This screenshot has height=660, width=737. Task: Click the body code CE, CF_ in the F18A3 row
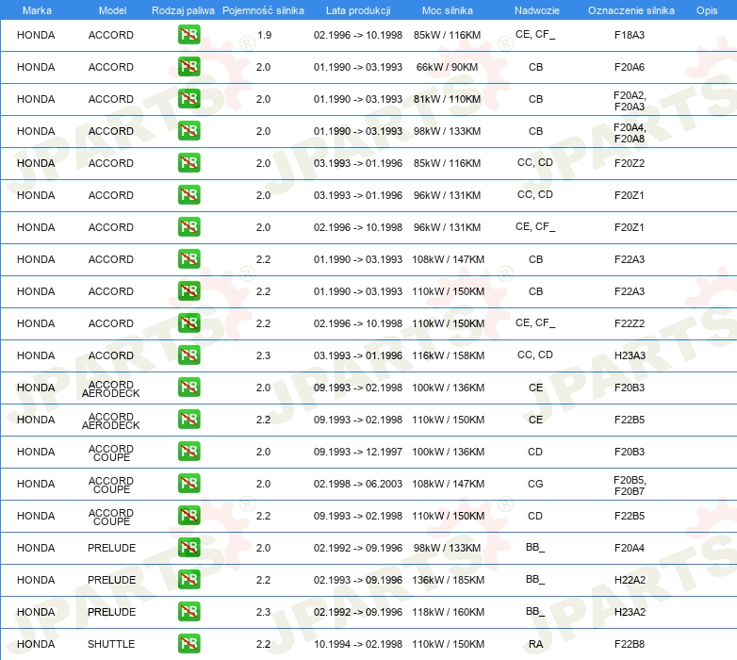535,34
